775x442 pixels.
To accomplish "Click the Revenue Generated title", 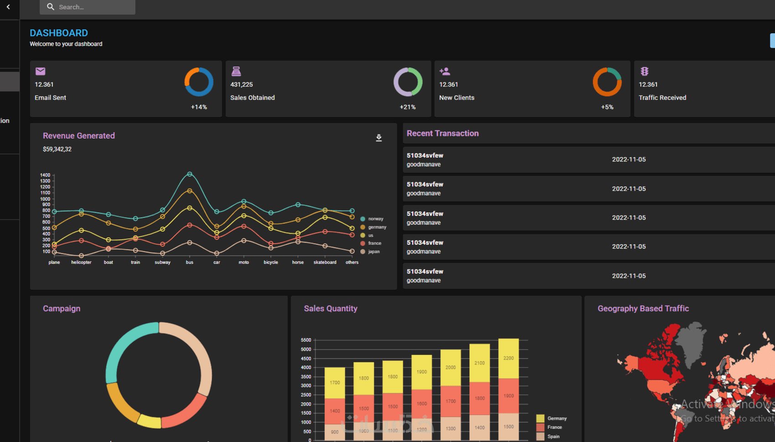I will (x=79, y=136).
